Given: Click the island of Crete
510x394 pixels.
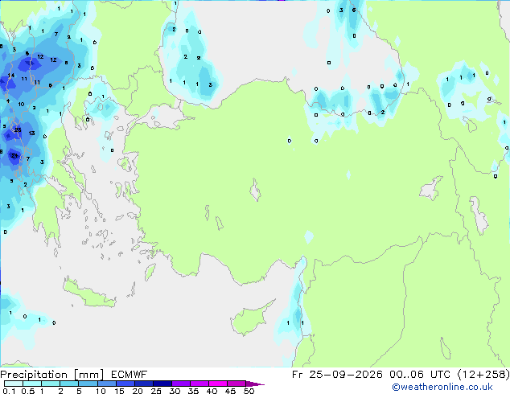Looking at the screenshot, I should coord(89,293).
